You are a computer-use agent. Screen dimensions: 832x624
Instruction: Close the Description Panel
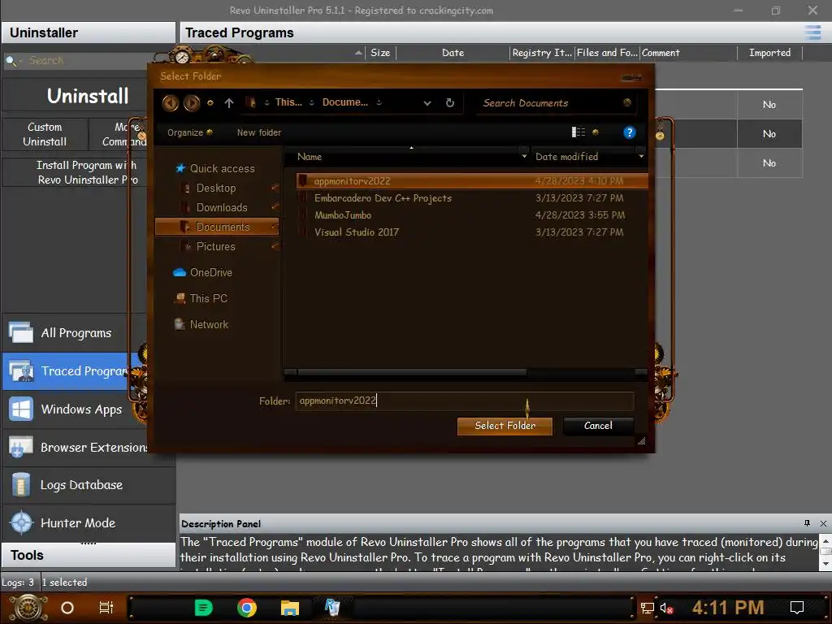click(x=823, y=523)
